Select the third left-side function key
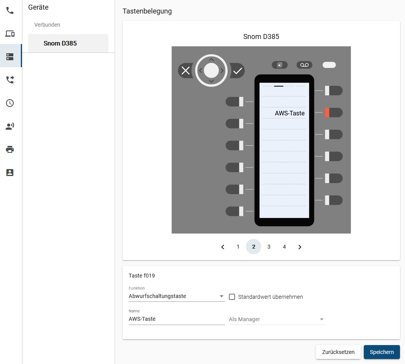The height and width of the screenshot is (364, 405). [235, 146]
